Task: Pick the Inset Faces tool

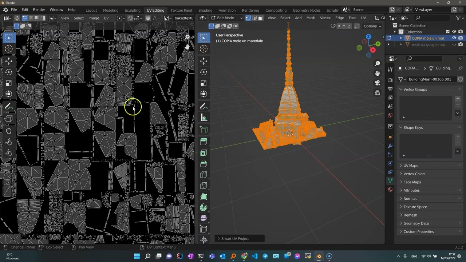Action: [x=204, y=153]
